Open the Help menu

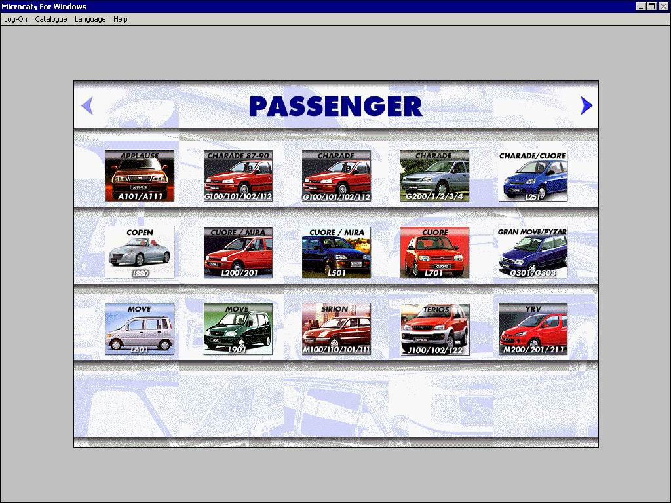pos(120,19)
